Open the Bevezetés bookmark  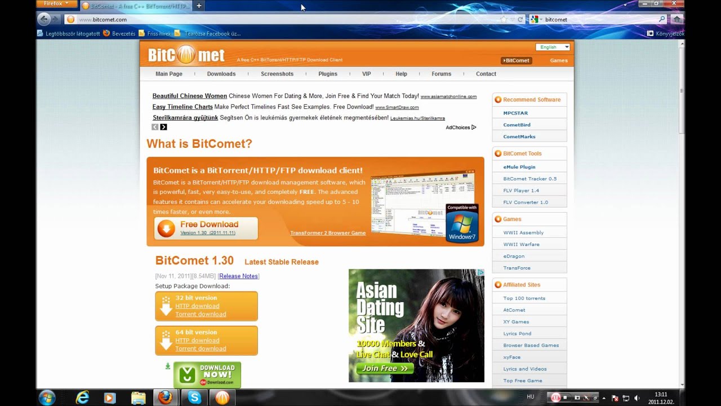tap(119, 33)
